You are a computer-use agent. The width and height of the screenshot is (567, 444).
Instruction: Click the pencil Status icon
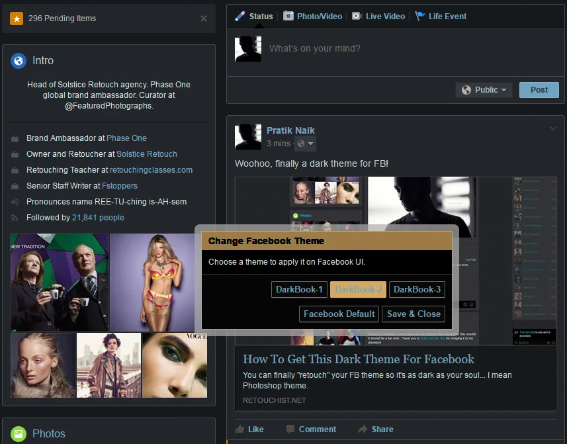click(x=240, y=17)
